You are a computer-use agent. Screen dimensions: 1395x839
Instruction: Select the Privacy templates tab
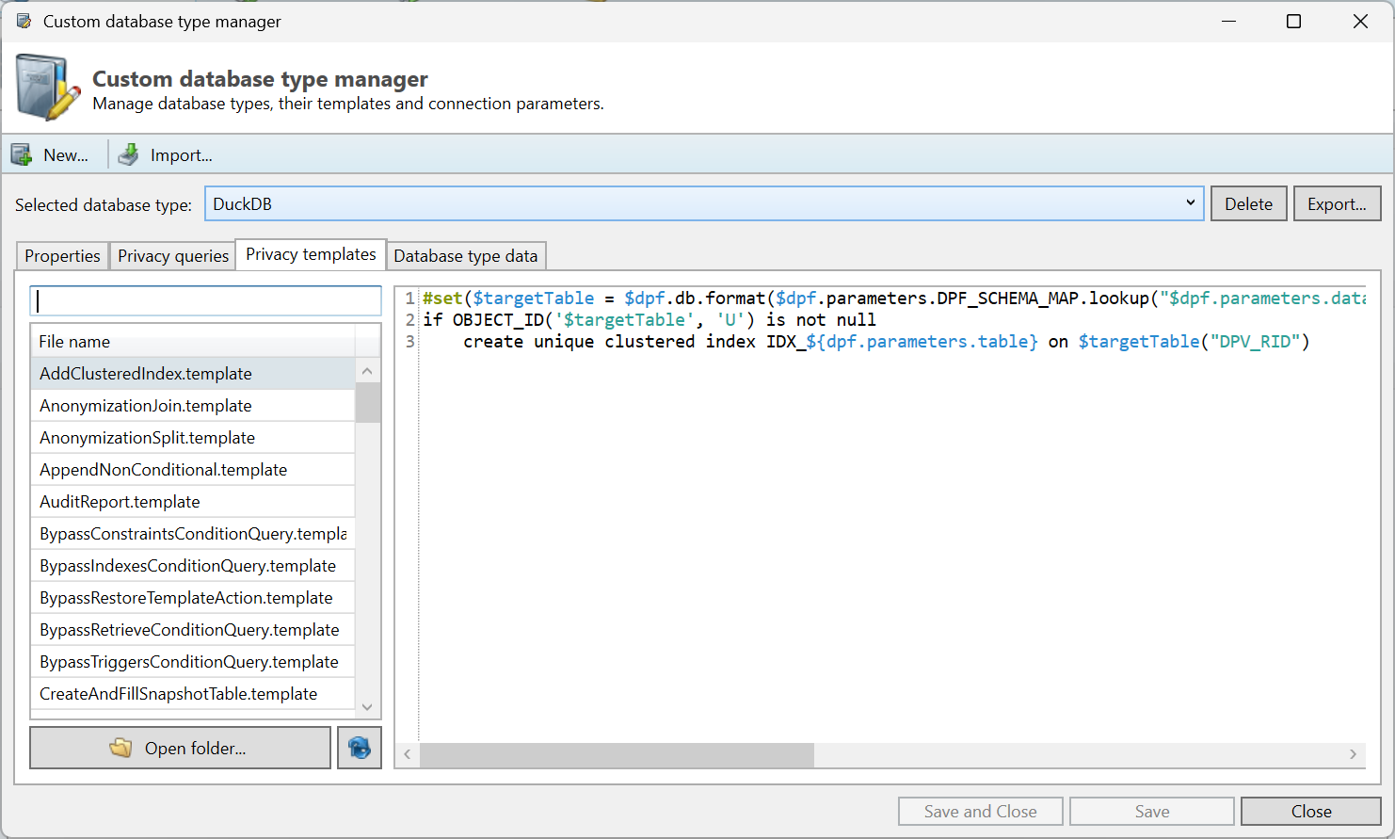(x=311, y=254)
